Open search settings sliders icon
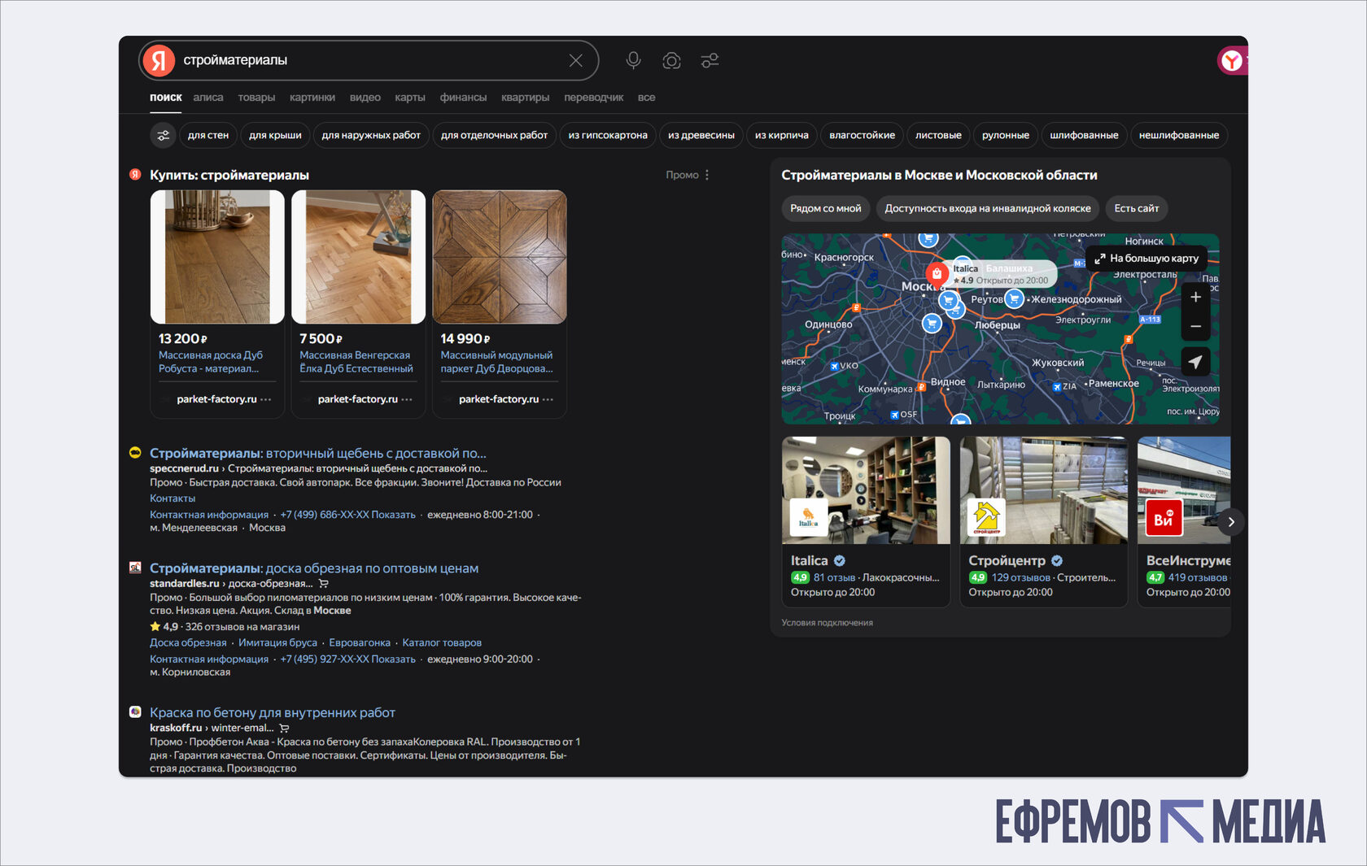Viewport: 1367px width, 866px height. (x=710, y=61)
